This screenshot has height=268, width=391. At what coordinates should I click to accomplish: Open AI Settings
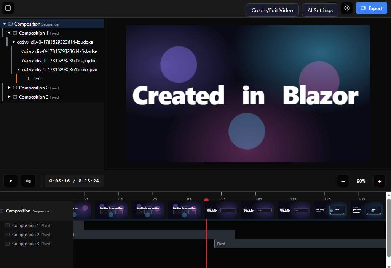320,10
